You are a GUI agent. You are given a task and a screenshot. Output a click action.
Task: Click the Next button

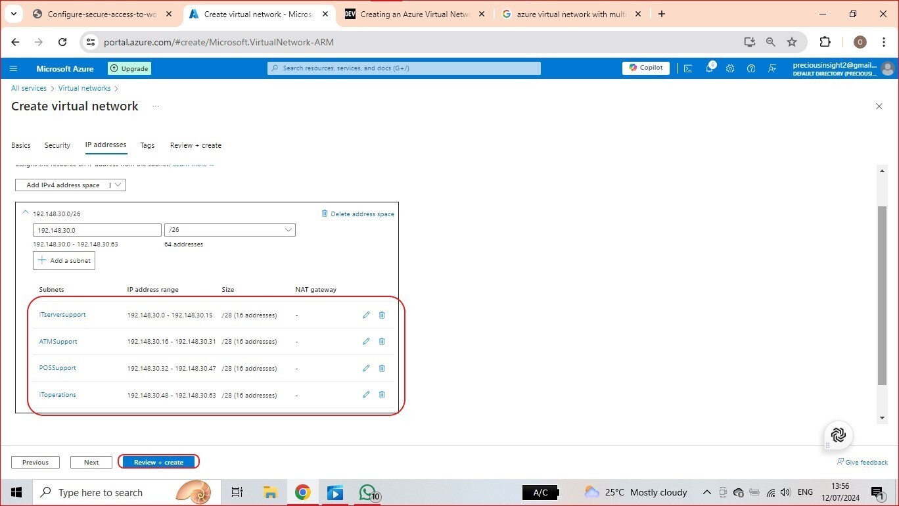91,462
